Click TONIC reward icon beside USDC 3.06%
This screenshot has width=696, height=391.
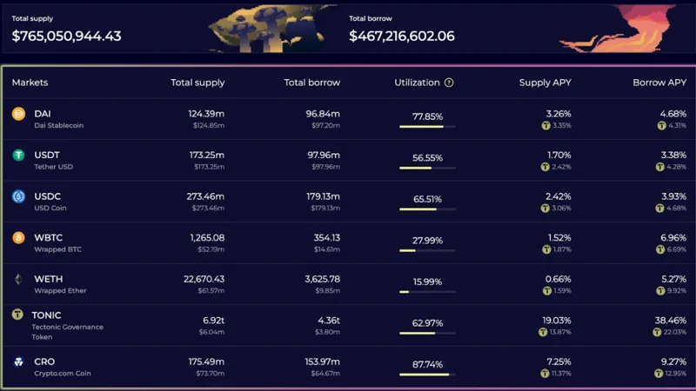545,208
